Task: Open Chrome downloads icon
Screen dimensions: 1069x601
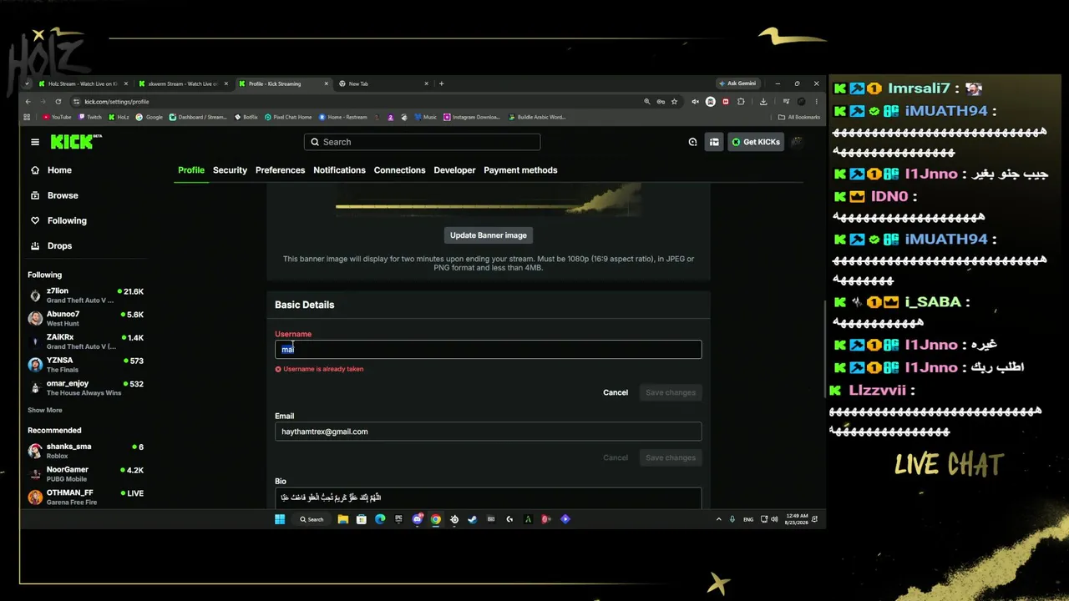Action: tap(763, 102)
